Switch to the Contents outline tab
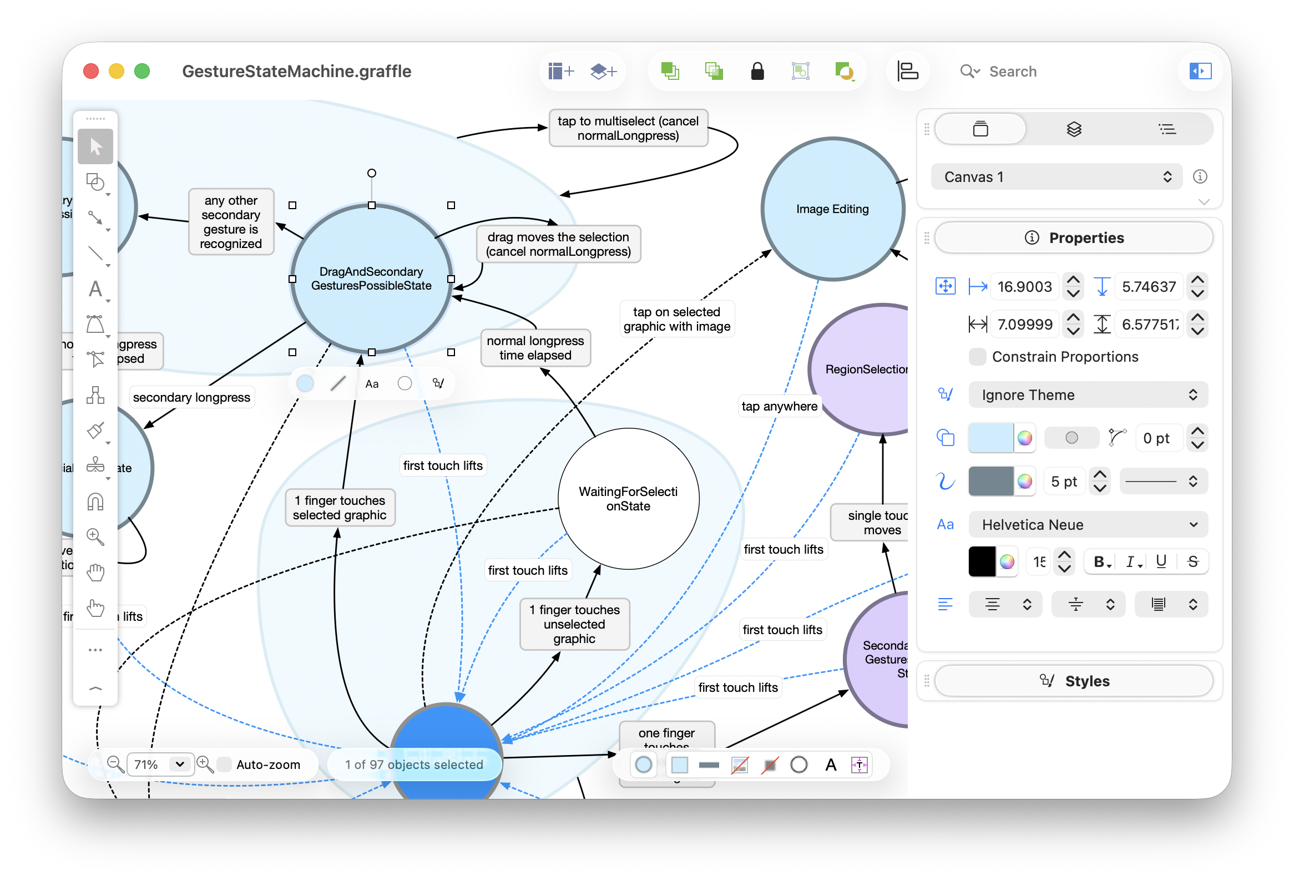This screenshot has height=881, width=1294. point(1167,129)
